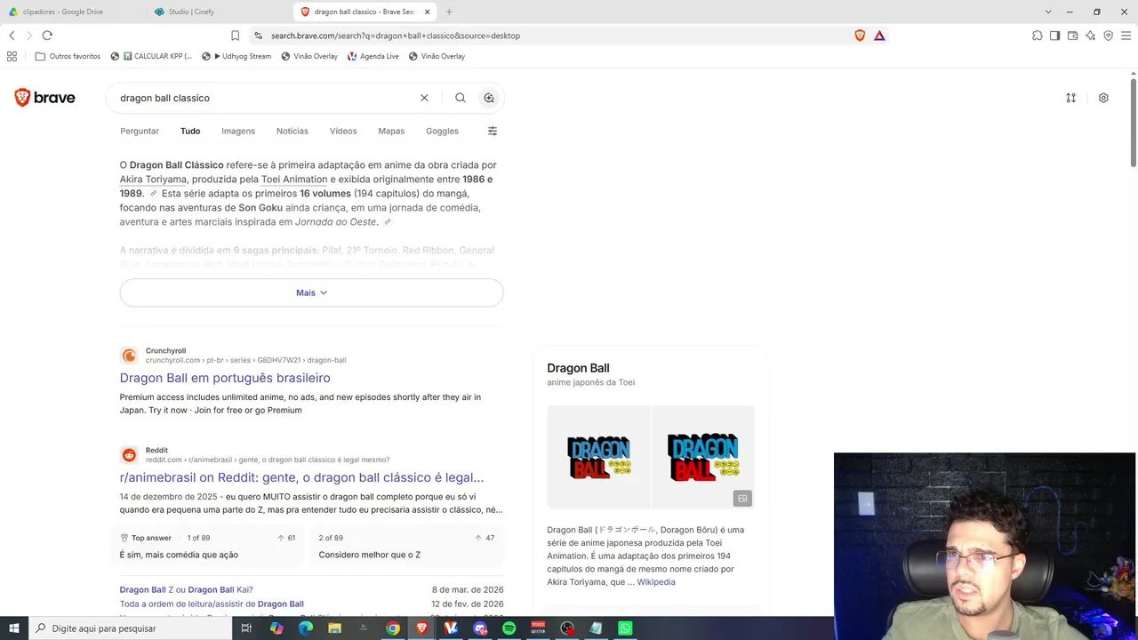Open the r/animebrasil Reddit result title

pos(302,477)
